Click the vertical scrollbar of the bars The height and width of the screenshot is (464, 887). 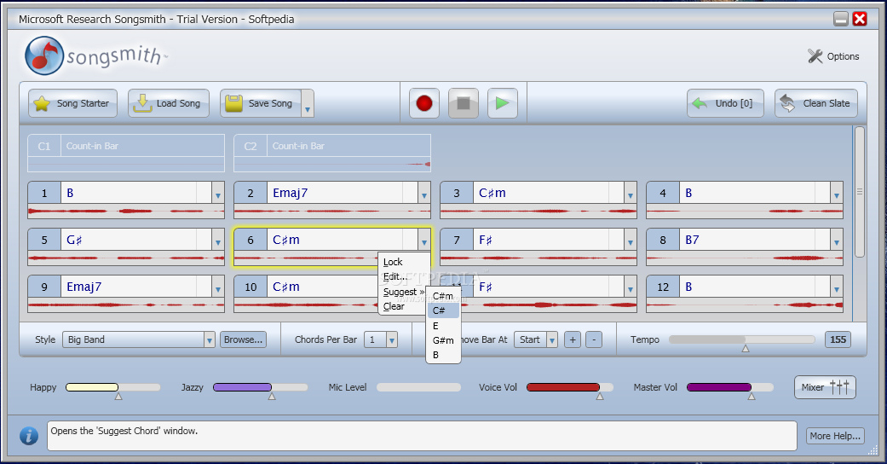pyautogui.click(x=859, y=192)
